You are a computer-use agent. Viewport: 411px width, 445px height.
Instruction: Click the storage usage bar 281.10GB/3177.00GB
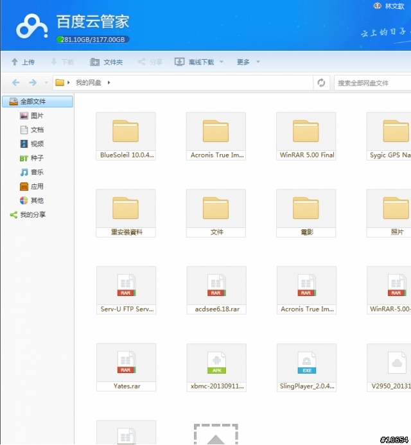pos(93,39)
